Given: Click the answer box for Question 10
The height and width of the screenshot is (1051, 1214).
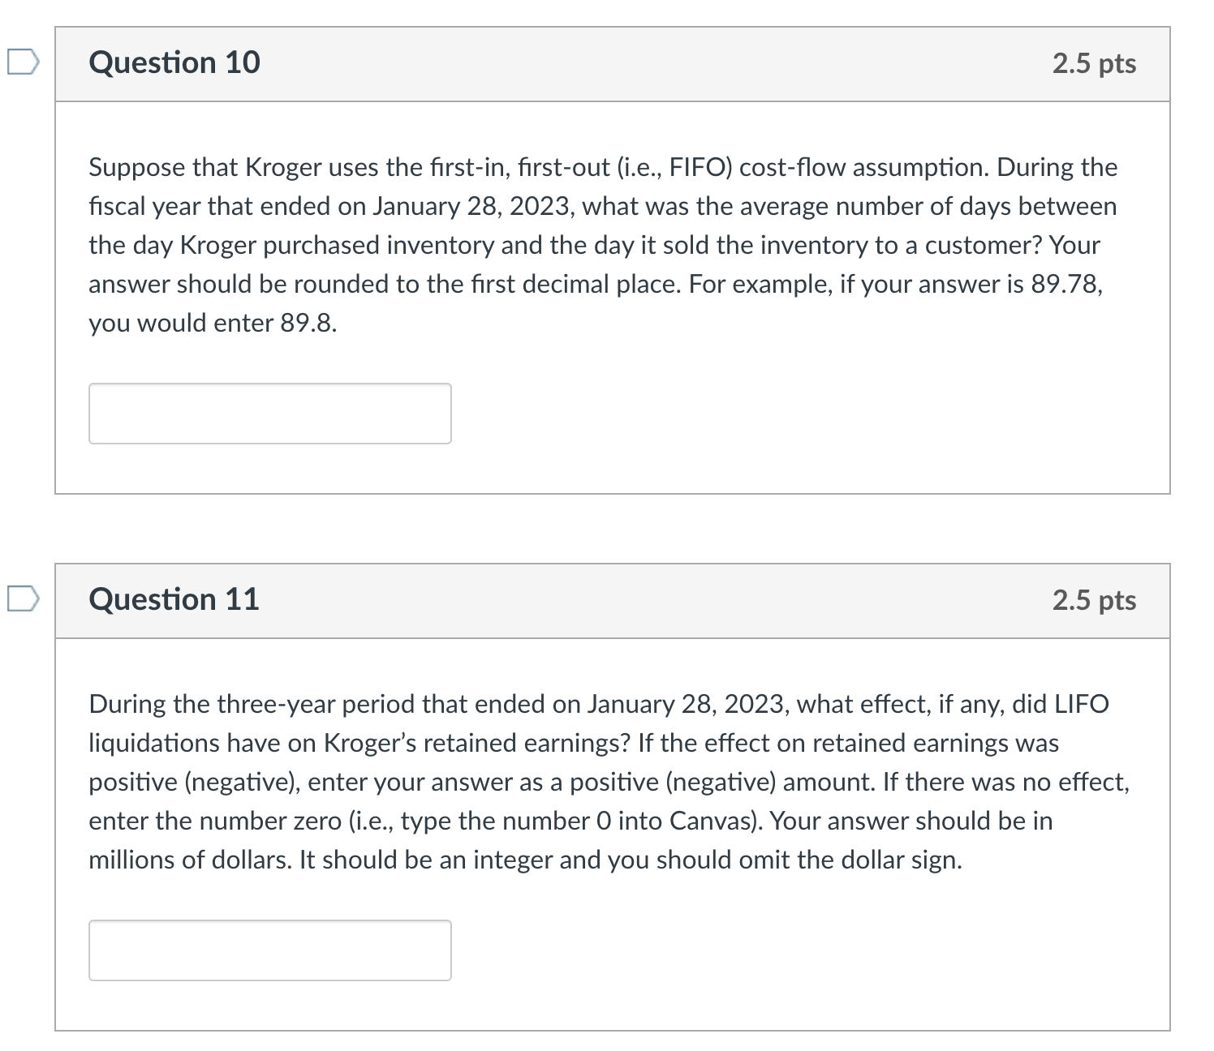Looking at the screenshot, I should tap(269, 414).
